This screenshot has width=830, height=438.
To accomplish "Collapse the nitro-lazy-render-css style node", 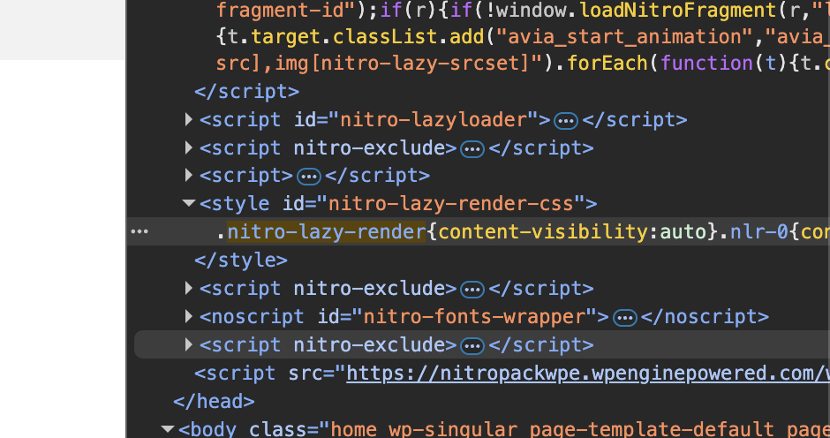I will [188, 203].
